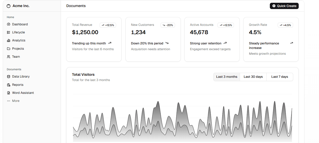The height and width of the screenshot is (143, 319).
Task: Click the Total Visitors area chart
Action: click(x=182, y=120)
